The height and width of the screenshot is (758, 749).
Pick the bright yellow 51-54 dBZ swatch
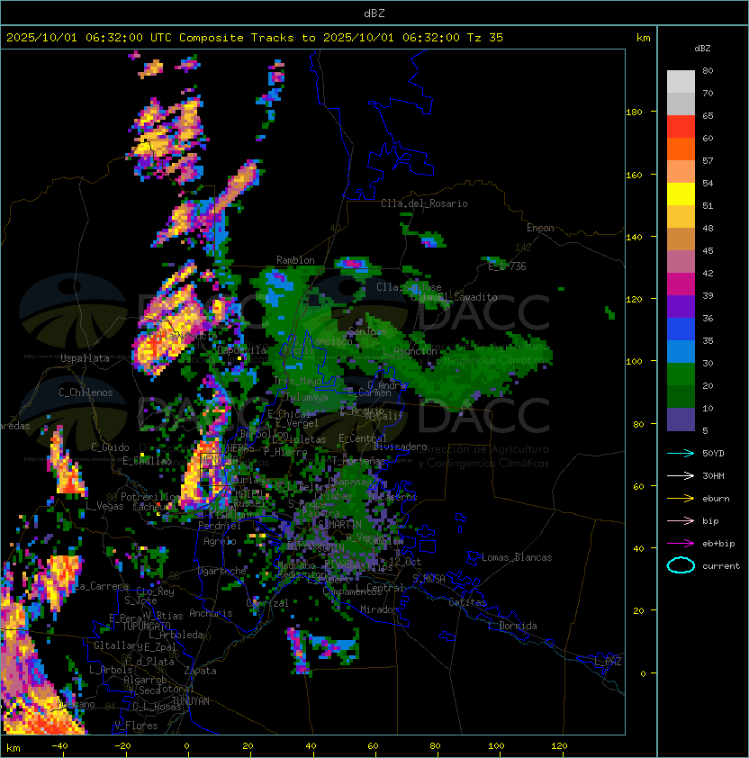coord(681,194)
